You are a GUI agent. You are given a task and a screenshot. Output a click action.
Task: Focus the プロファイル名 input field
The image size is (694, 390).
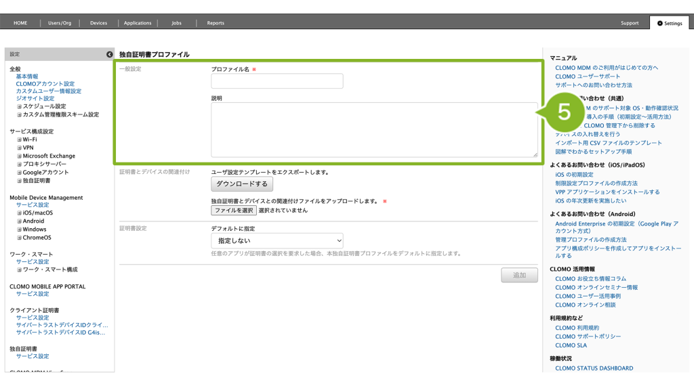[x=277, y=81]
